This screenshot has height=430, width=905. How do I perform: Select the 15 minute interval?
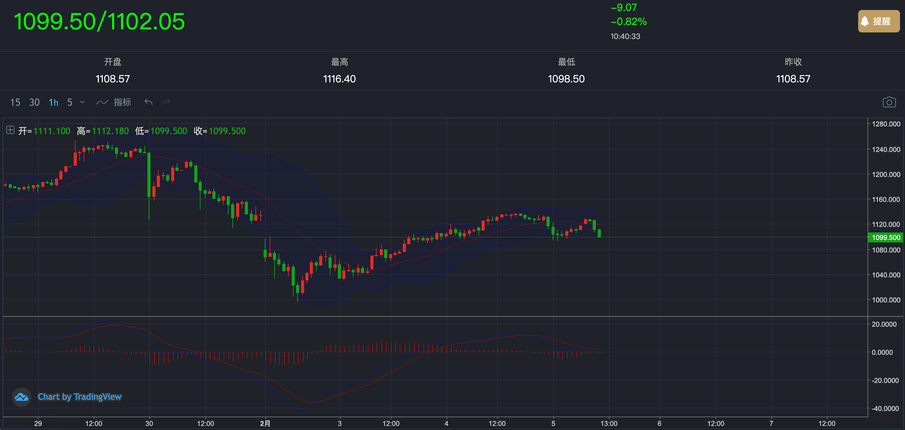pos(15,102)
